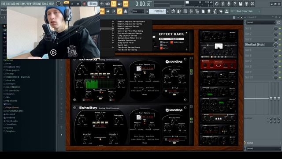This screenshot has width=282, height=159.
Task: Open the EDIT menu
Action: coord(8,4)
